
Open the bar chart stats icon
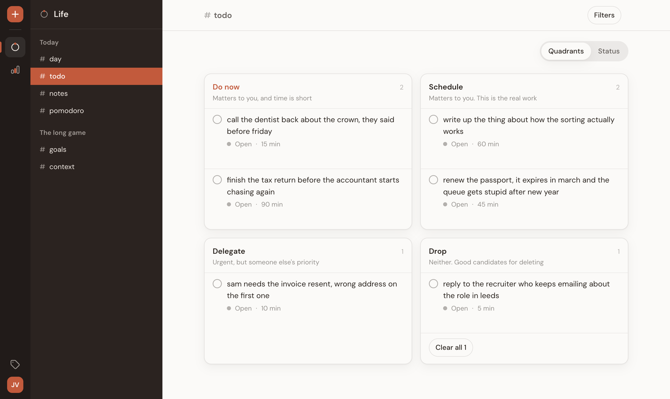click(15, 70)
